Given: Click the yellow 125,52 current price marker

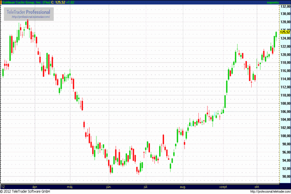Looking at the screenshot, I should point(285,32).
